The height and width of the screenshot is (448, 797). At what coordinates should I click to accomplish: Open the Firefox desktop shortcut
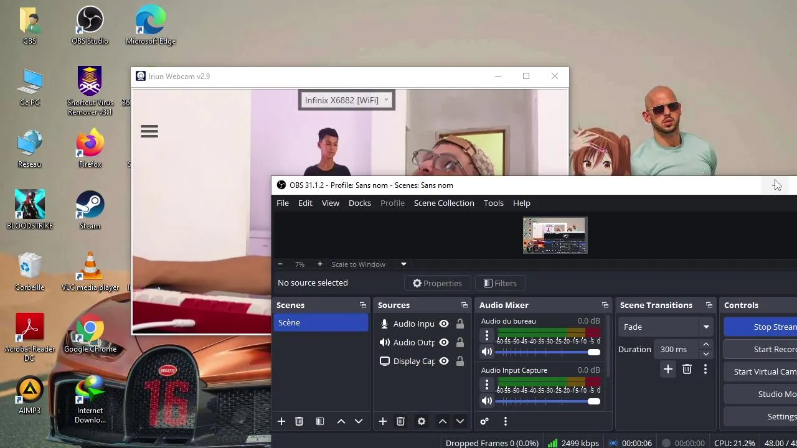click(x=90, y=149)
